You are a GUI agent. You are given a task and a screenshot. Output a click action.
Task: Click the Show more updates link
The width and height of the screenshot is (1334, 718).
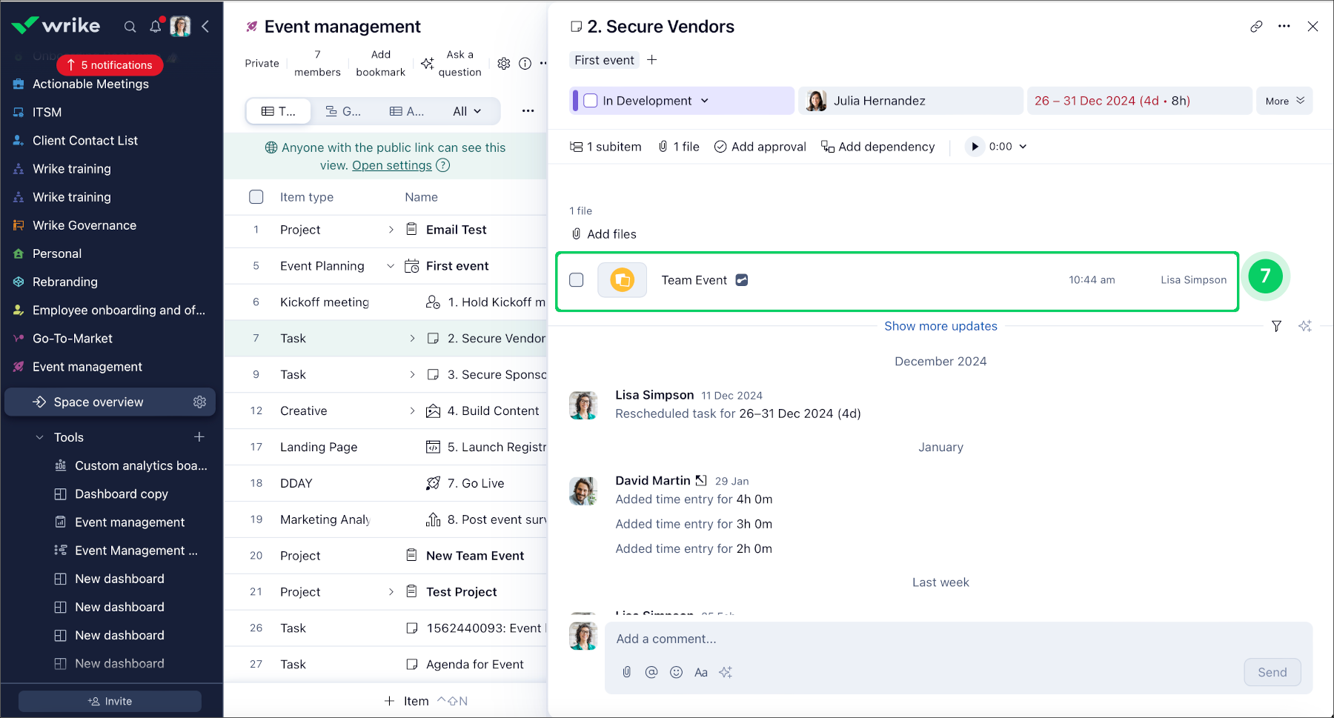940,326
